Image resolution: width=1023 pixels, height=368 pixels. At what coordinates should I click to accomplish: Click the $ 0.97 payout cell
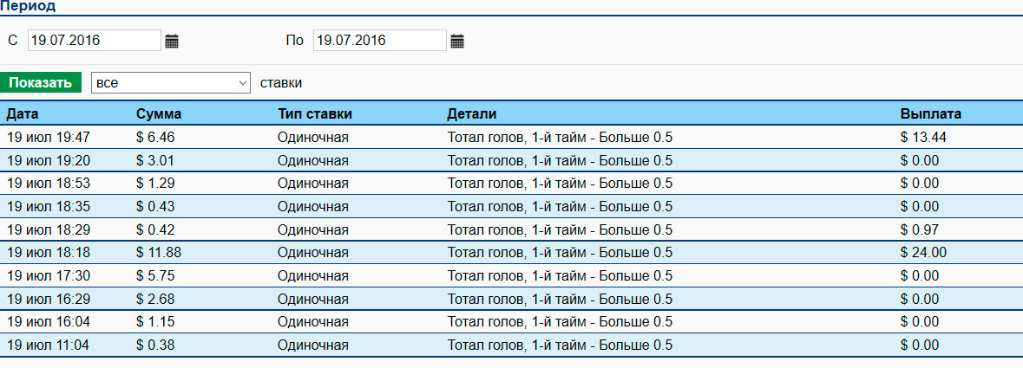pos(920,229)
